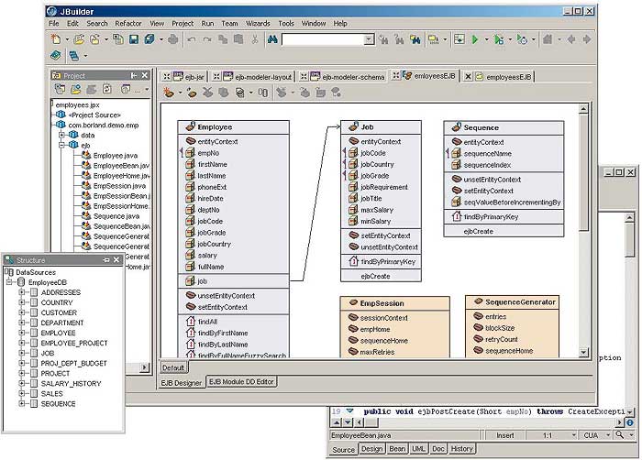Click the EmpSession bean icon in diagram header
The image size is (642, 460).
(x=353, y=302)
